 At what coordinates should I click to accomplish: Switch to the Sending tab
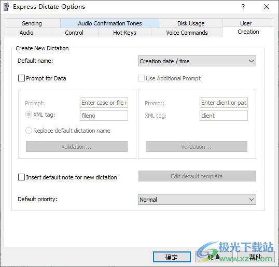32,23
